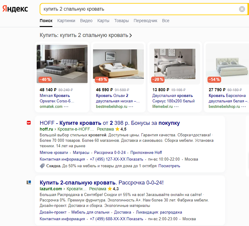Click the Ольви 2 low bed image
This screenshot has height=226, width=249.
(x=118, y=64)
